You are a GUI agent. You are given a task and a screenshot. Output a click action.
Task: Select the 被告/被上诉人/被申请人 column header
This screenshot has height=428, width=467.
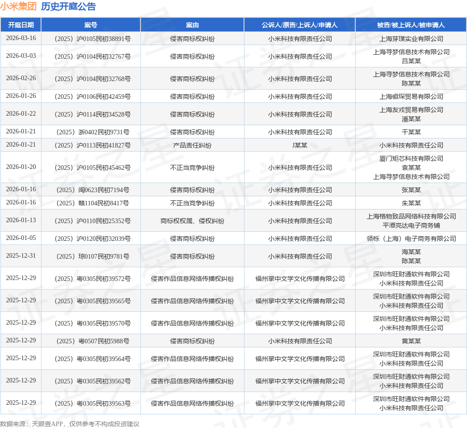[411, 25]
